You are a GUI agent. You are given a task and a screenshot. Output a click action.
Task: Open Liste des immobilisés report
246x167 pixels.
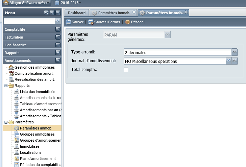[x=38, y=92]
